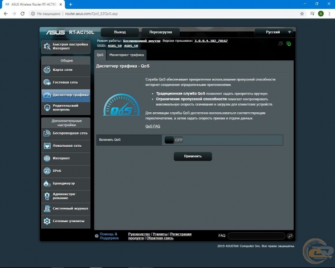Click the Помощь & Поддержка link
The image size is (335, 268).
click(x=109, y=236)
